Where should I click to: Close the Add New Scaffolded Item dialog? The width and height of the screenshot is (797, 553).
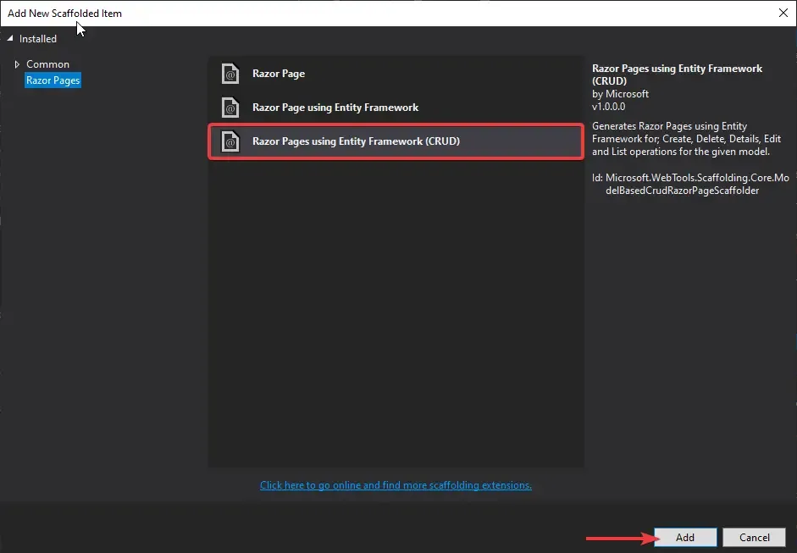point(783,13)
